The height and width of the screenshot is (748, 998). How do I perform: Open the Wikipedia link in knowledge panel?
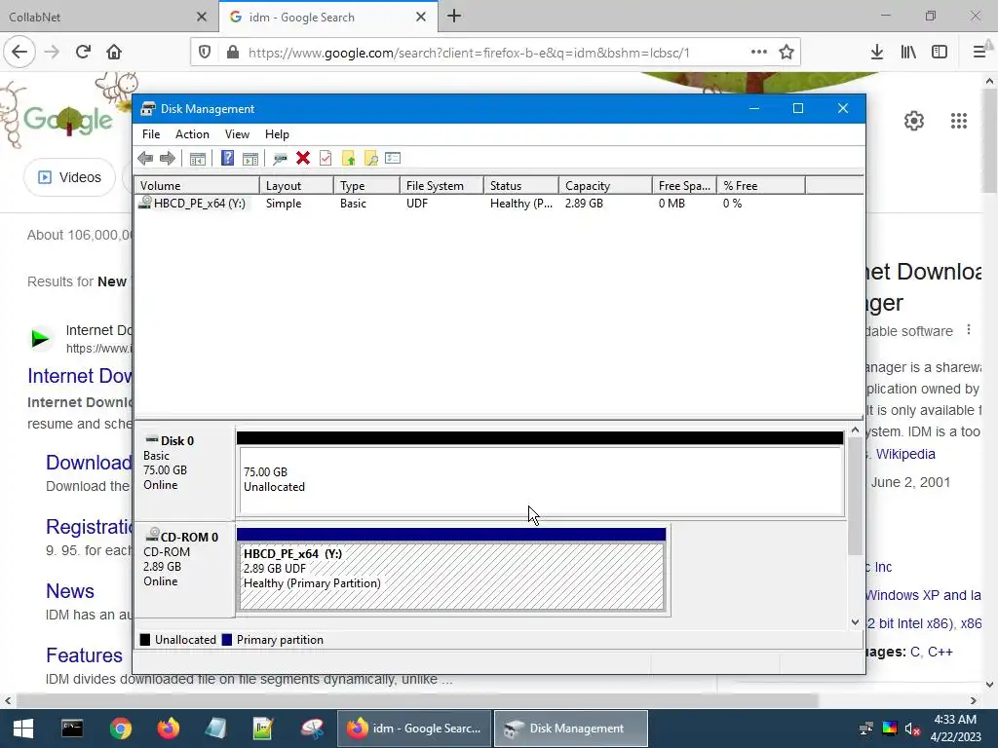(x=905, y=454)
